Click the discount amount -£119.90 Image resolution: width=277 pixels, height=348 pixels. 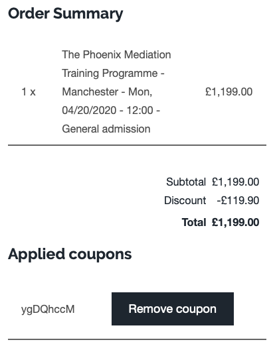pos(238,200)
